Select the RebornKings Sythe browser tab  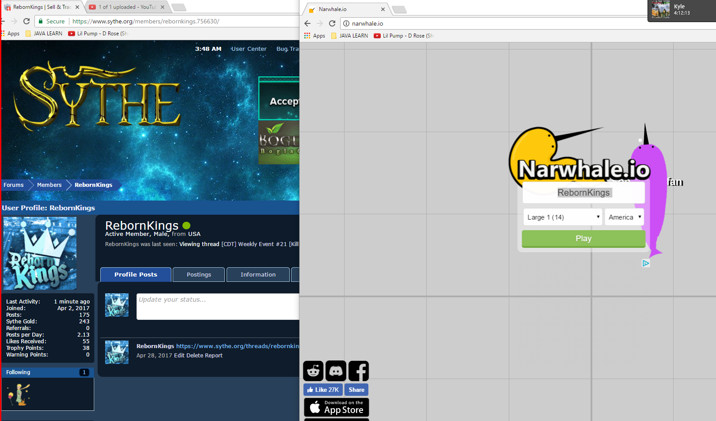coord(42,7)
